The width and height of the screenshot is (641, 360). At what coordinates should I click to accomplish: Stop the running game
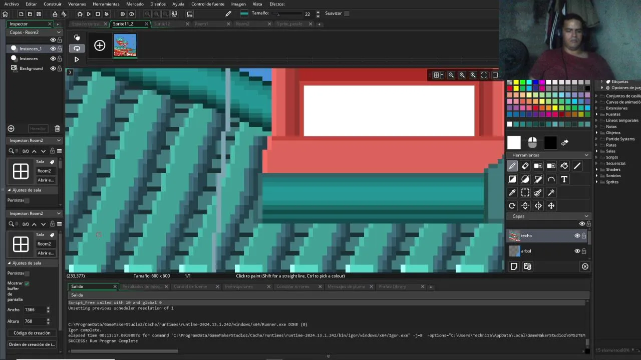98,14
